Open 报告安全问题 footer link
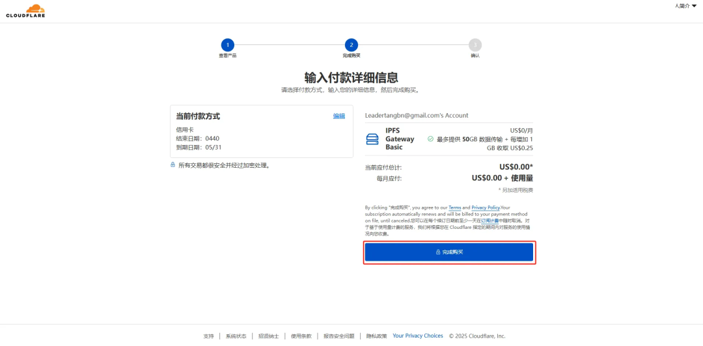The height and width of the screenshot is (346, 703). [x=338, y=336]
